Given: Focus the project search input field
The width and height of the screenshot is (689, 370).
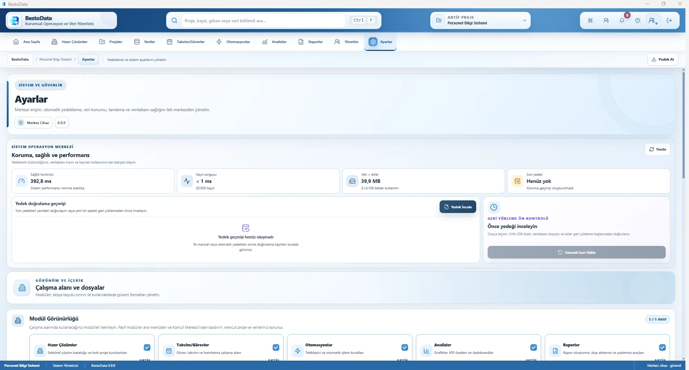Looking at the screenshot, I should (x=263, y=20).
